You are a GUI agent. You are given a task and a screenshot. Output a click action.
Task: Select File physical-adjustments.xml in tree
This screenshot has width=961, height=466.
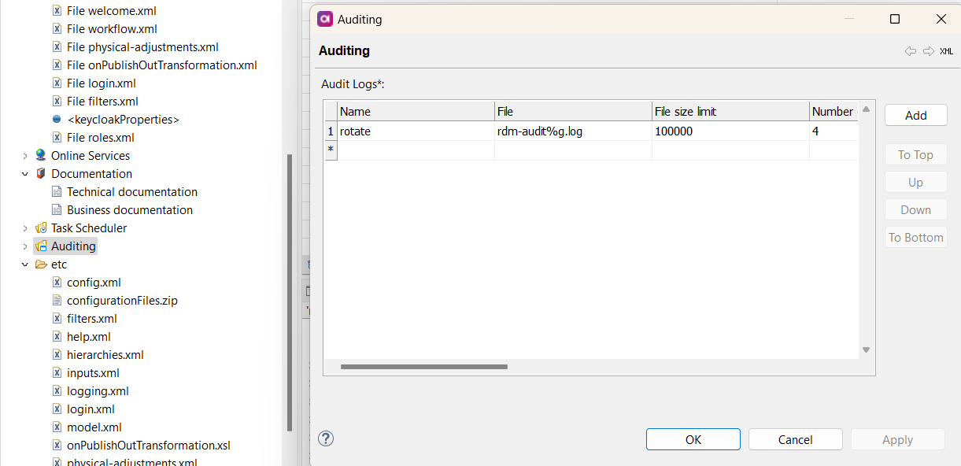point(142,47)
